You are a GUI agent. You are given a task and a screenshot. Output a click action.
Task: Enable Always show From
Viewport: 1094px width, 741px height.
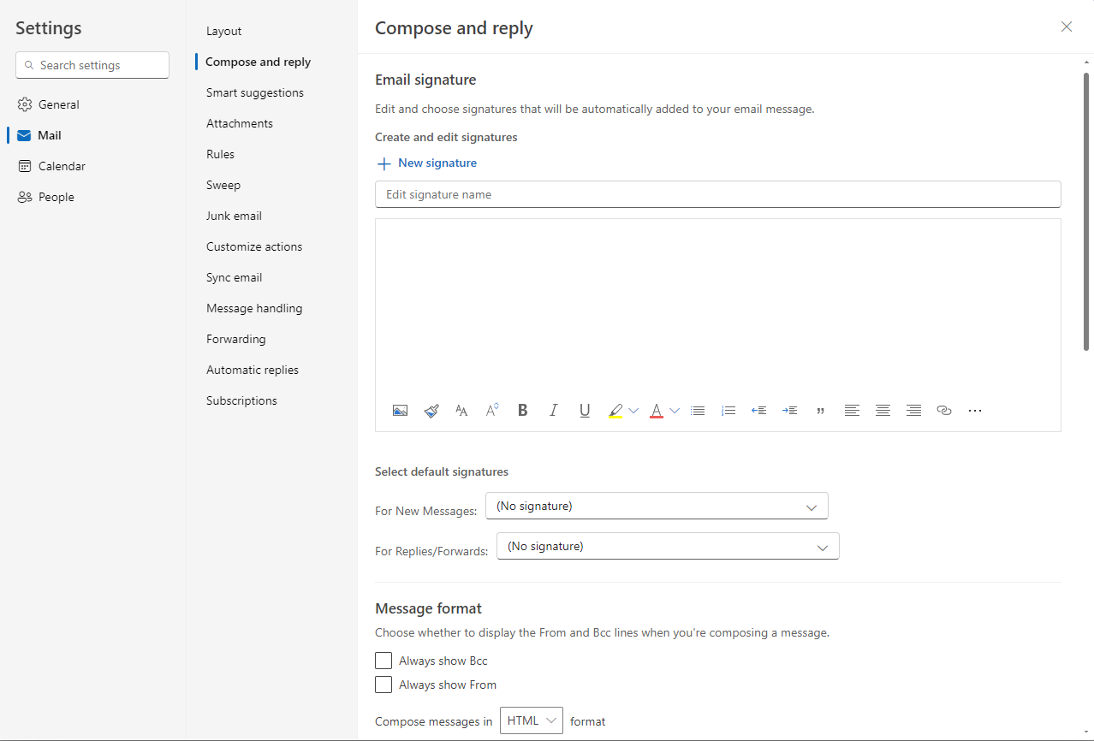[x=383, y=684]
